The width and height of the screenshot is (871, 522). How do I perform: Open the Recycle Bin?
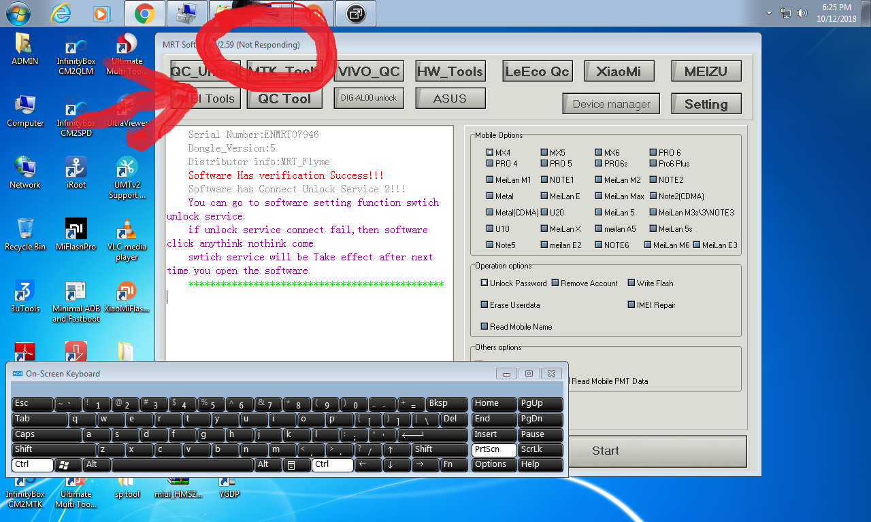coord(25,235)
